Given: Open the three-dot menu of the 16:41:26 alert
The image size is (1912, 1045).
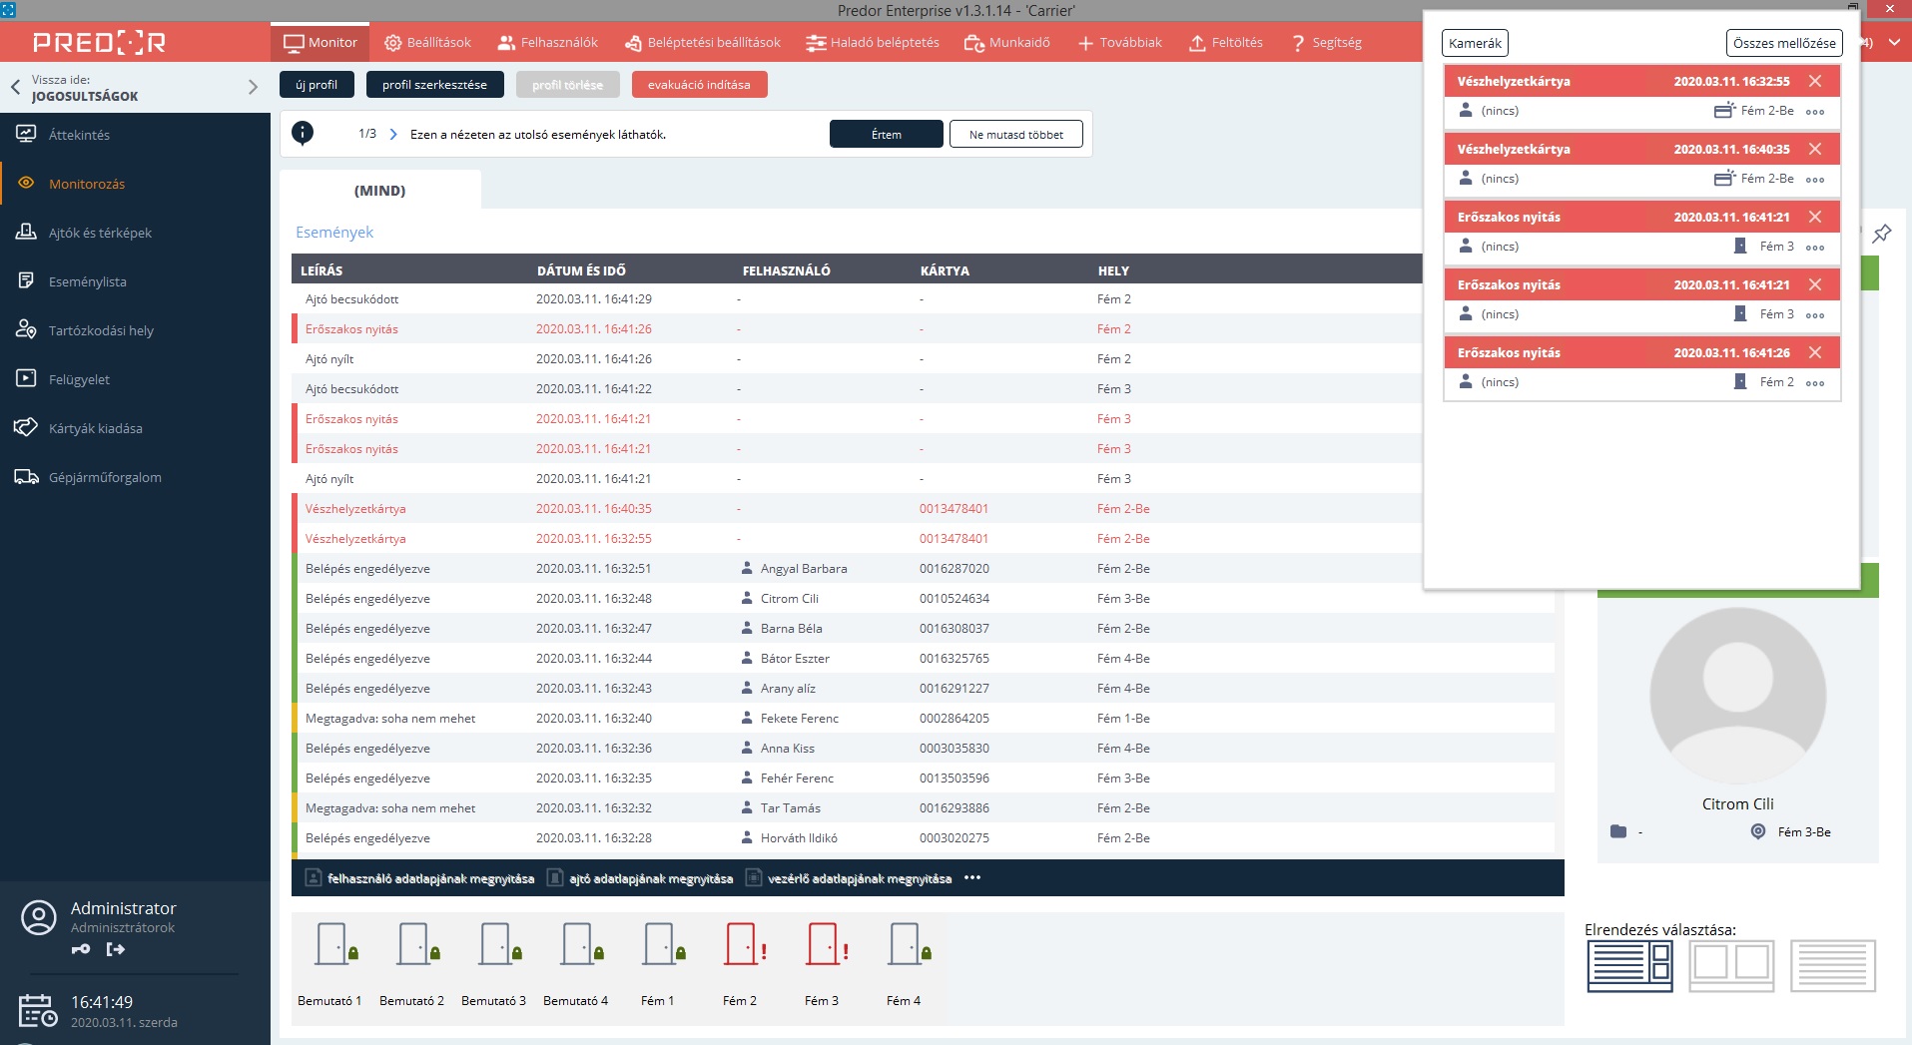Looking at the screenshot, I should tap(1815, 383).
